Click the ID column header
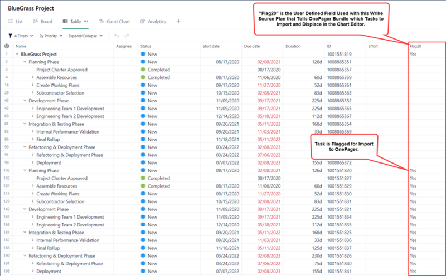 click(329, 46)
